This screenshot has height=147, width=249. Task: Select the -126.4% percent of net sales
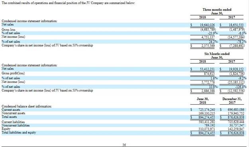241,87
